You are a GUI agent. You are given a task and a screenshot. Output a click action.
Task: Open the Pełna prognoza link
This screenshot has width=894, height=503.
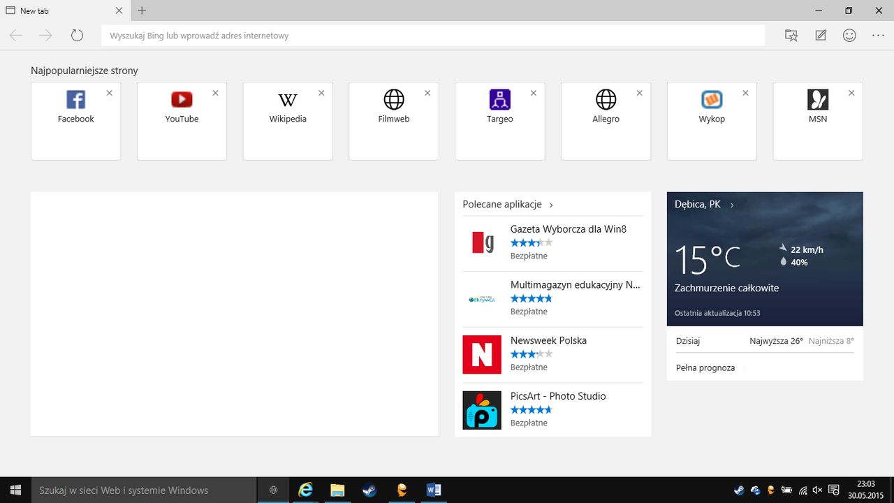[705, 367]
